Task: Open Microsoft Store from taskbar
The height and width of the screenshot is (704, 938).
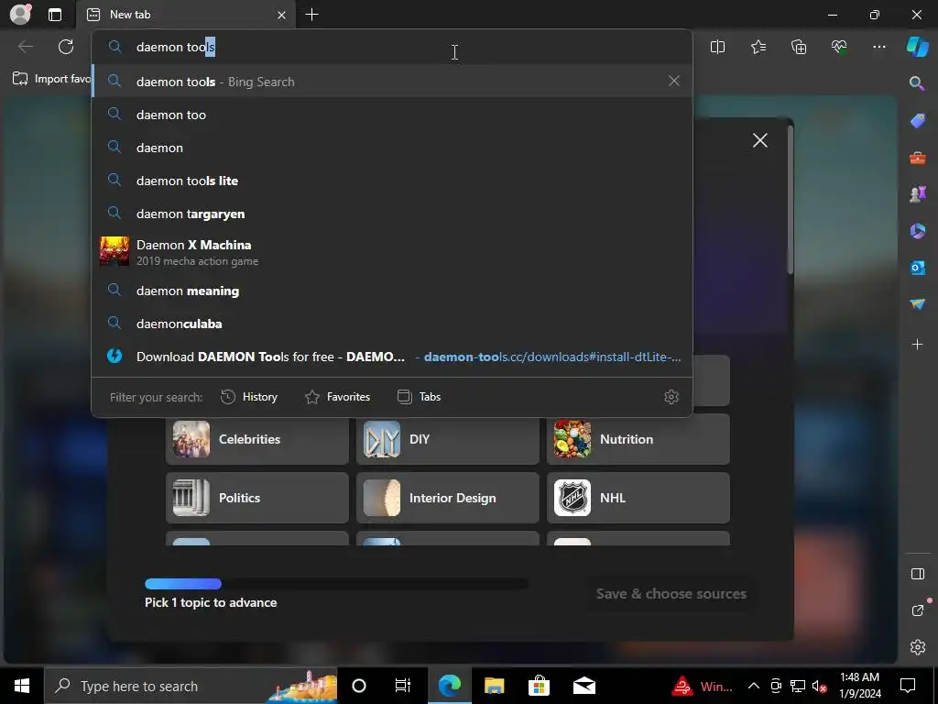Action: click(x=539, y=686)
